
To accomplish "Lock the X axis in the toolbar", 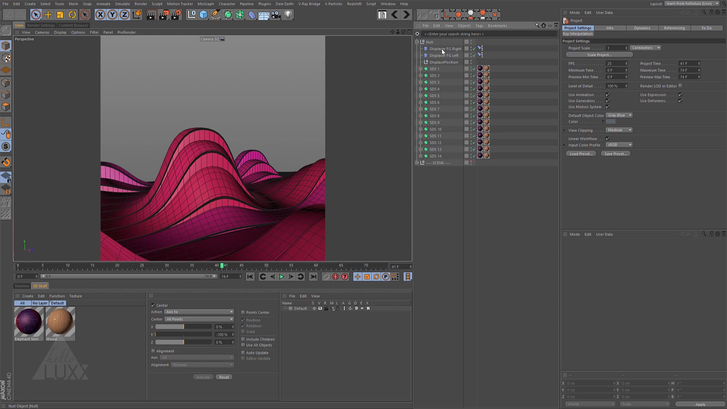I will [100, 14].
